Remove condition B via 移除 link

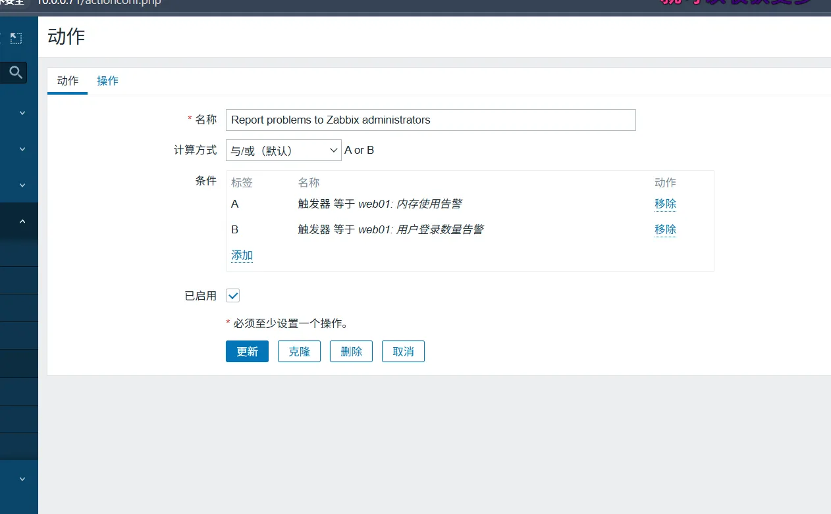[x=665, y=229]
